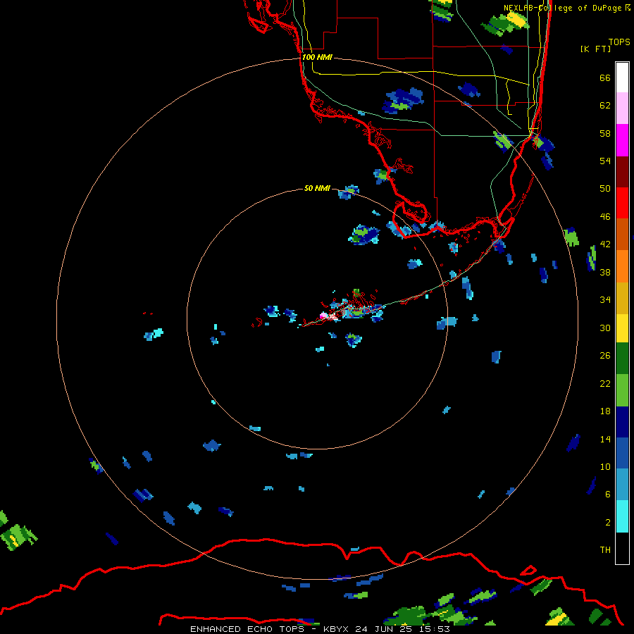Click the legend value 54
This screenshot has height=634, width=634.
point(605,161)
